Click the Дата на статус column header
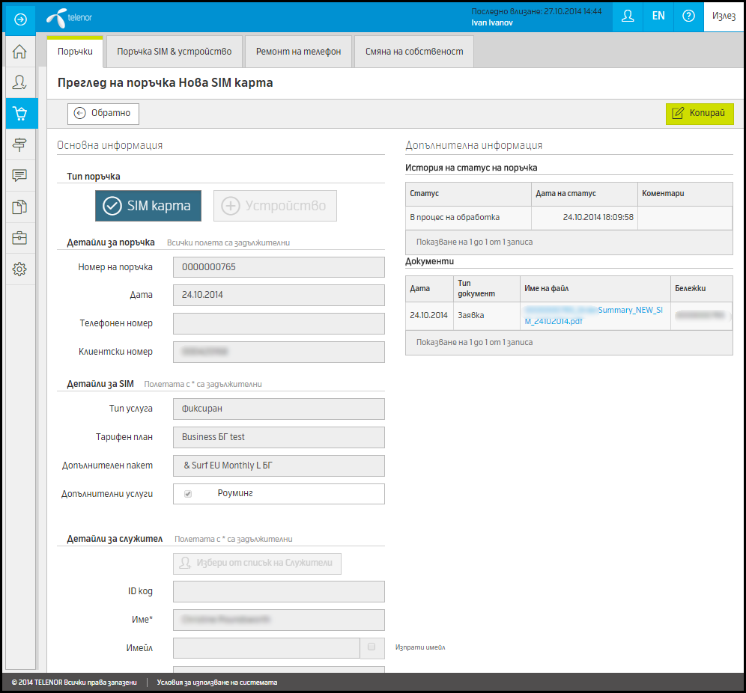 [584, 194]
